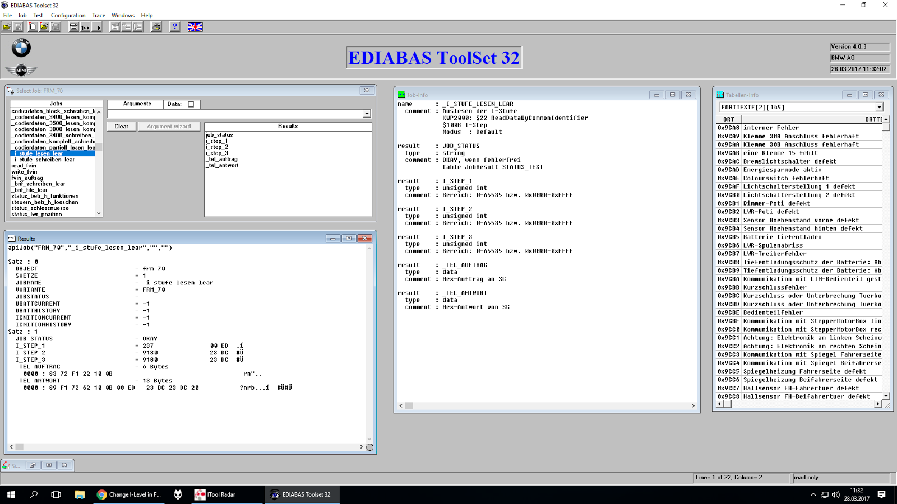Click the toolbar icon left of printer

(138, 27)
